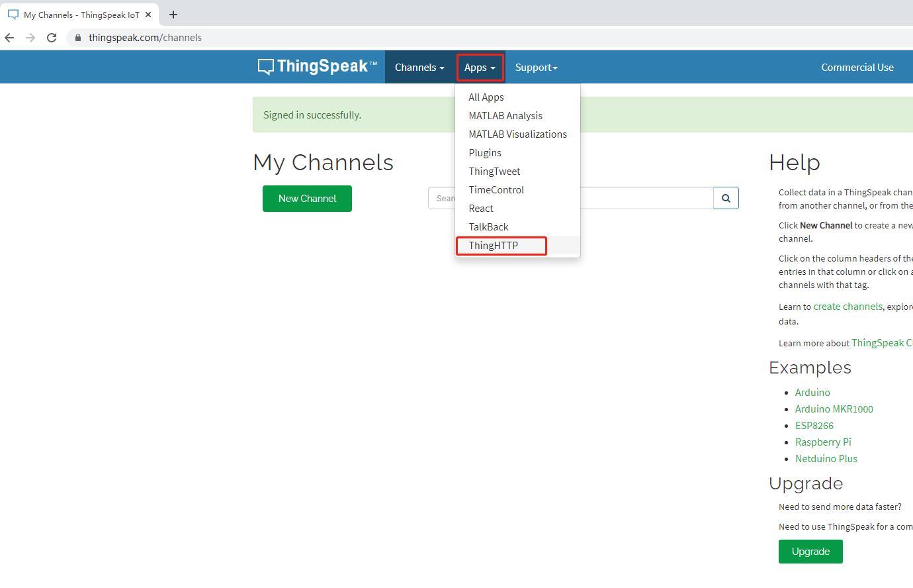Open the ESP8266 example link
This screenshot has width=913, height=588.
click(814, 425)
